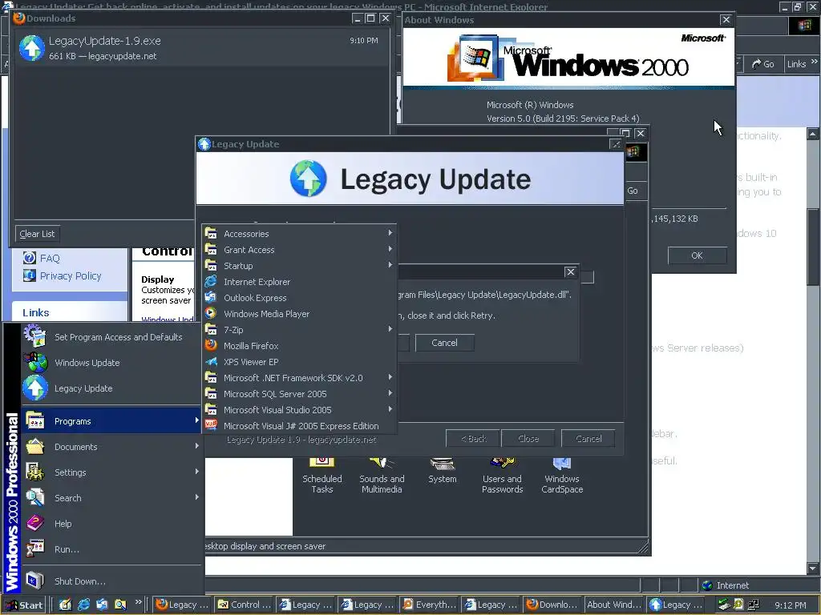Viewport: 821px width, 615px height.
Task: Switch to Control Panel taskbar button
Action: click(x=244, y=605)
